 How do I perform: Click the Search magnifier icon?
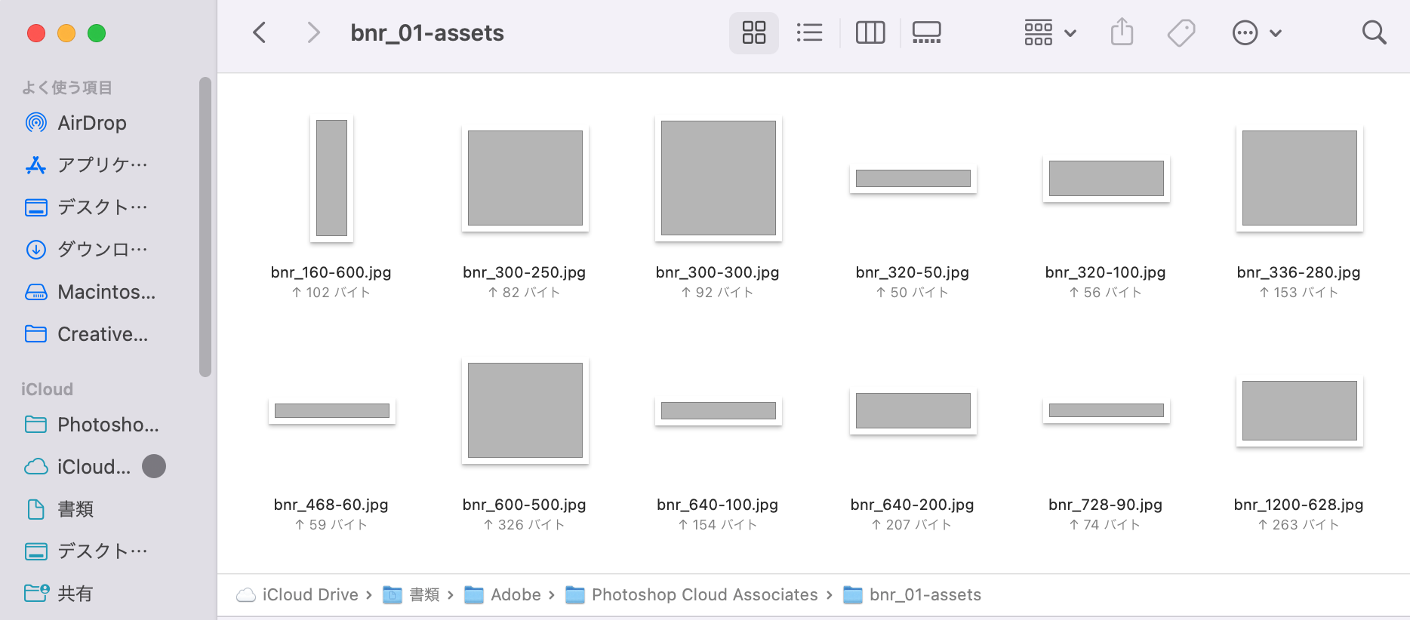coord(1374,33)
